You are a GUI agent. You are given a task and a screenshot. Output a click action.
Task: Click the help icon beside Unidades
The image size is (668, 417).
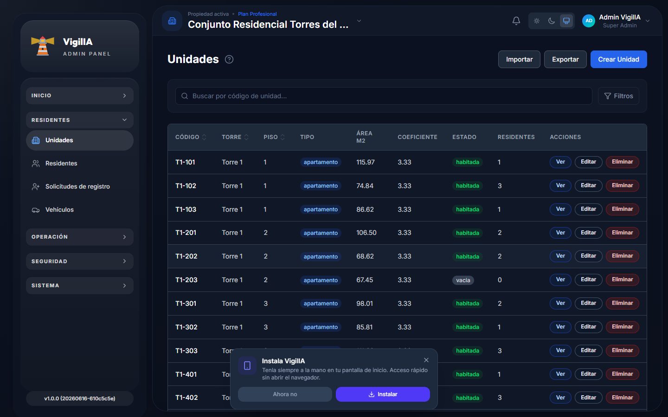point(229,59)
